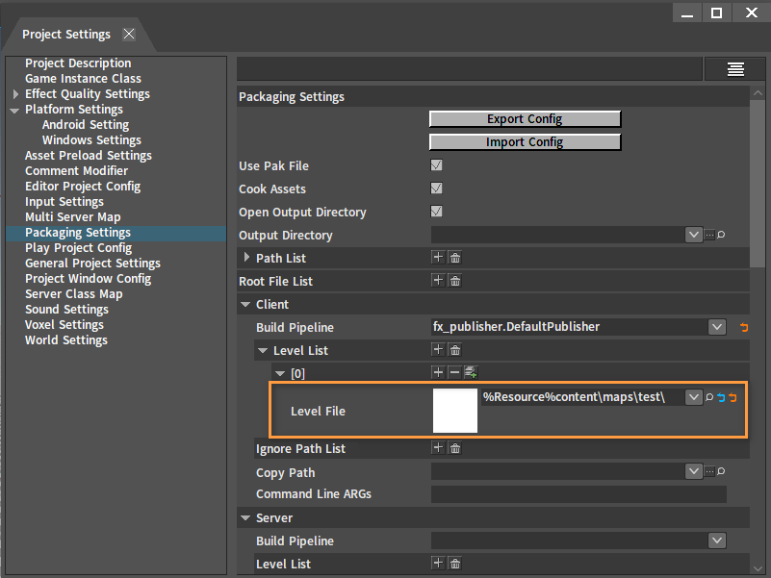Uncheck Open Output Directory

click(x=436, y=212)
